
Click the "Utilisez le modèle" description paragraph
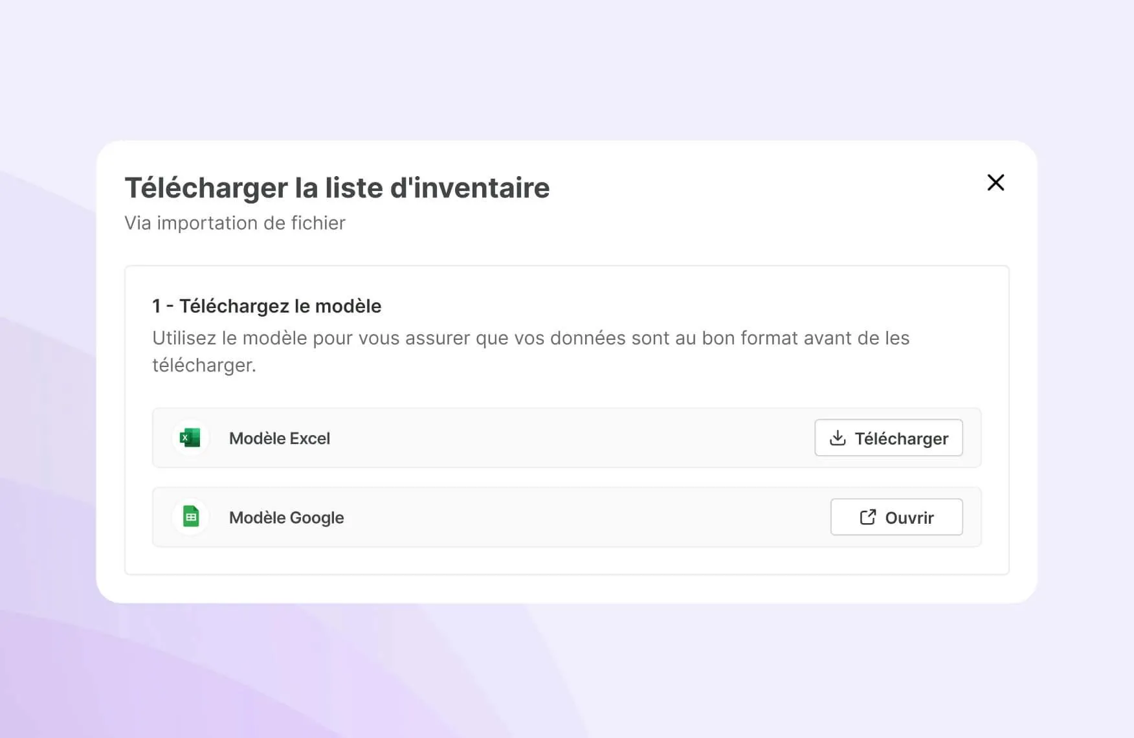(x=531, y=352)
